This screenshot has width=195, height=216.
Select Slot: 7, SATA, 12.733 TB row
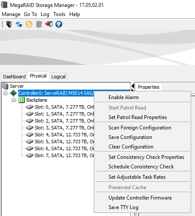(x=64, y=155)
